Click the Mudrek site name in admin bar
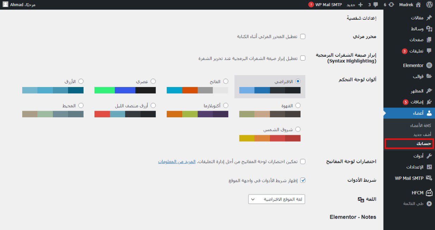435x230 pixels. point(406,5)
